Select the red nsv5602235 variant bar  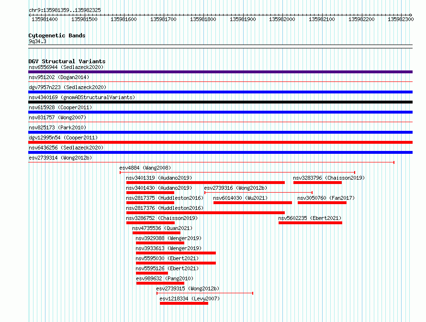(310, 223)
